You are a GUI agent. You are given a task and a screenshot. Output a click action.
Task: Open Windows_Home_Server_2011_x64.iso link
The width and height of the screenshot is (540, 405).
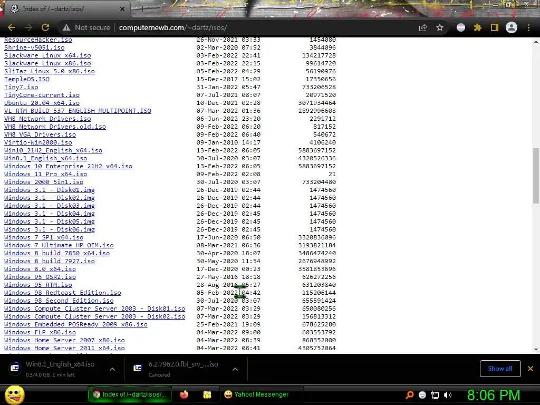pos(64,349)
